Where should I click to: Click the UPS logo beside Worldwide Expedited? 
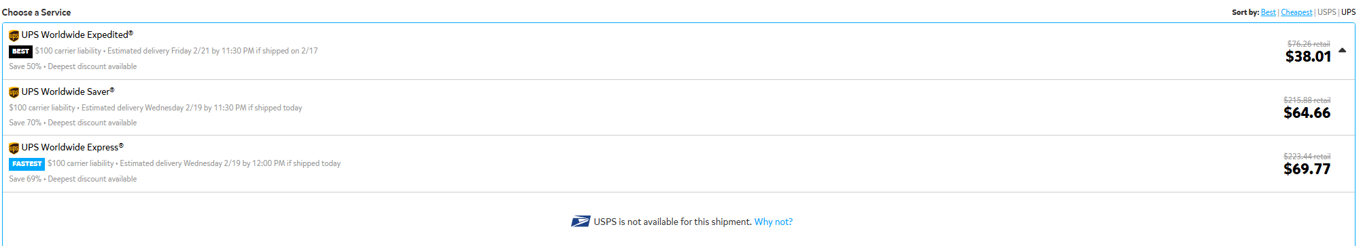(x=14, y=35)
